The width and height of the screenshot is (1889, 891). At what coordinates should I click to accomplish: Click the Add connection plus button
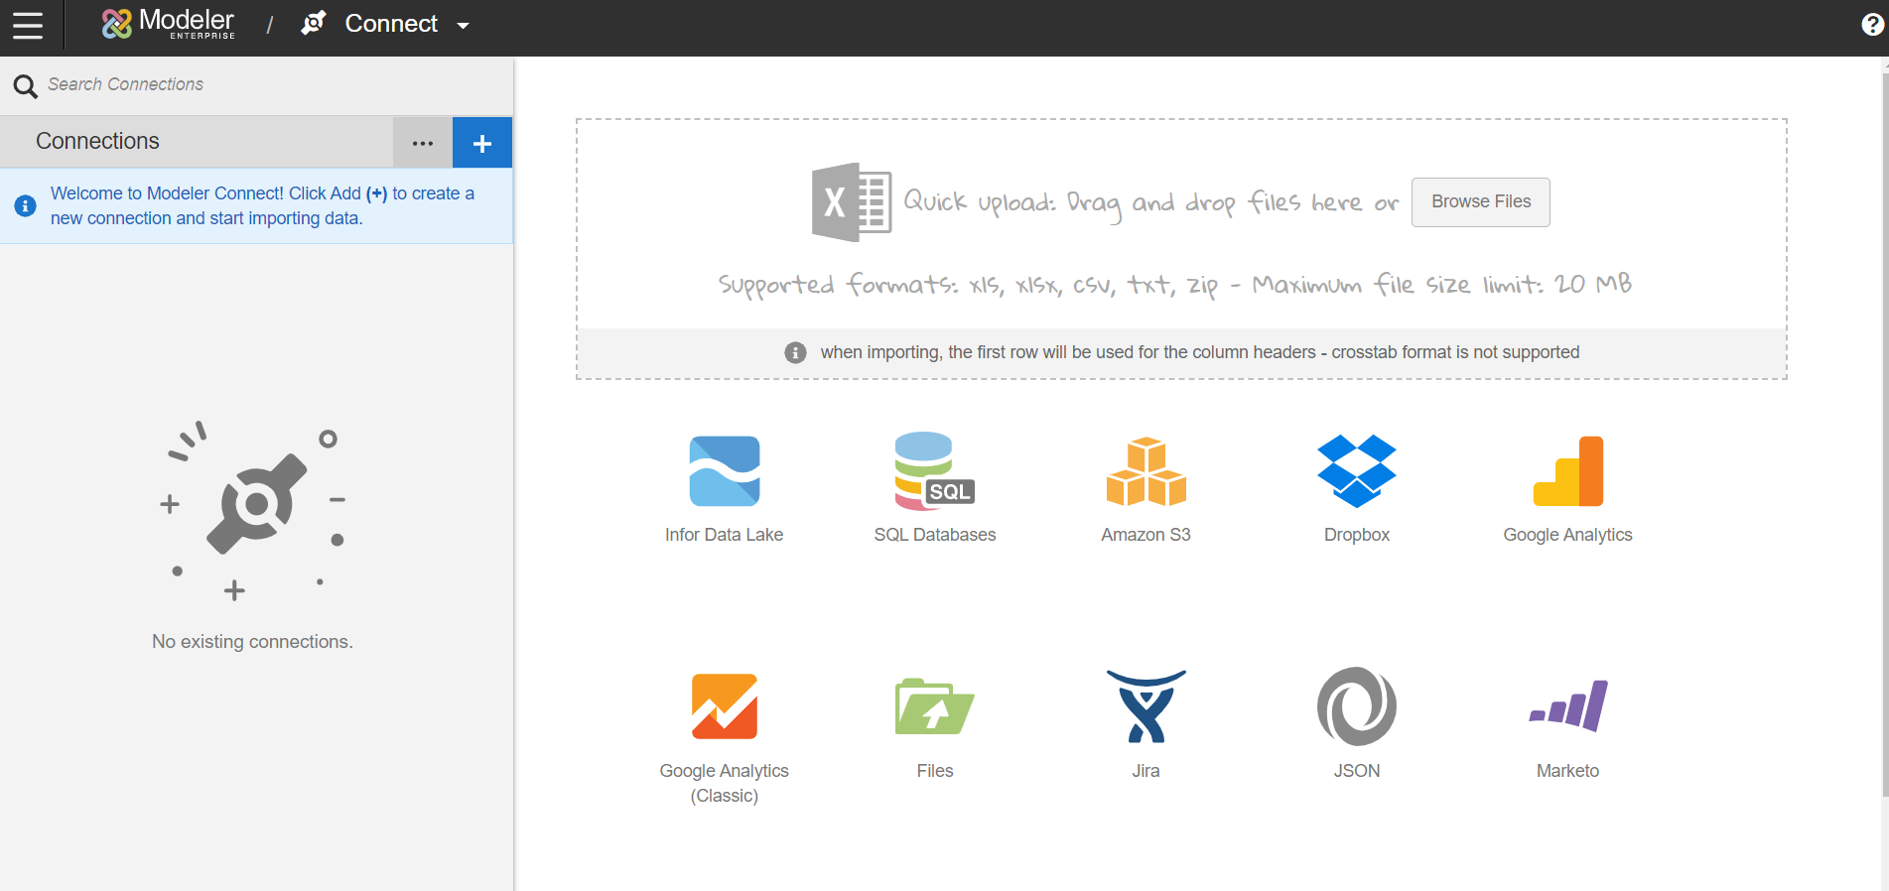pos(482,143)
